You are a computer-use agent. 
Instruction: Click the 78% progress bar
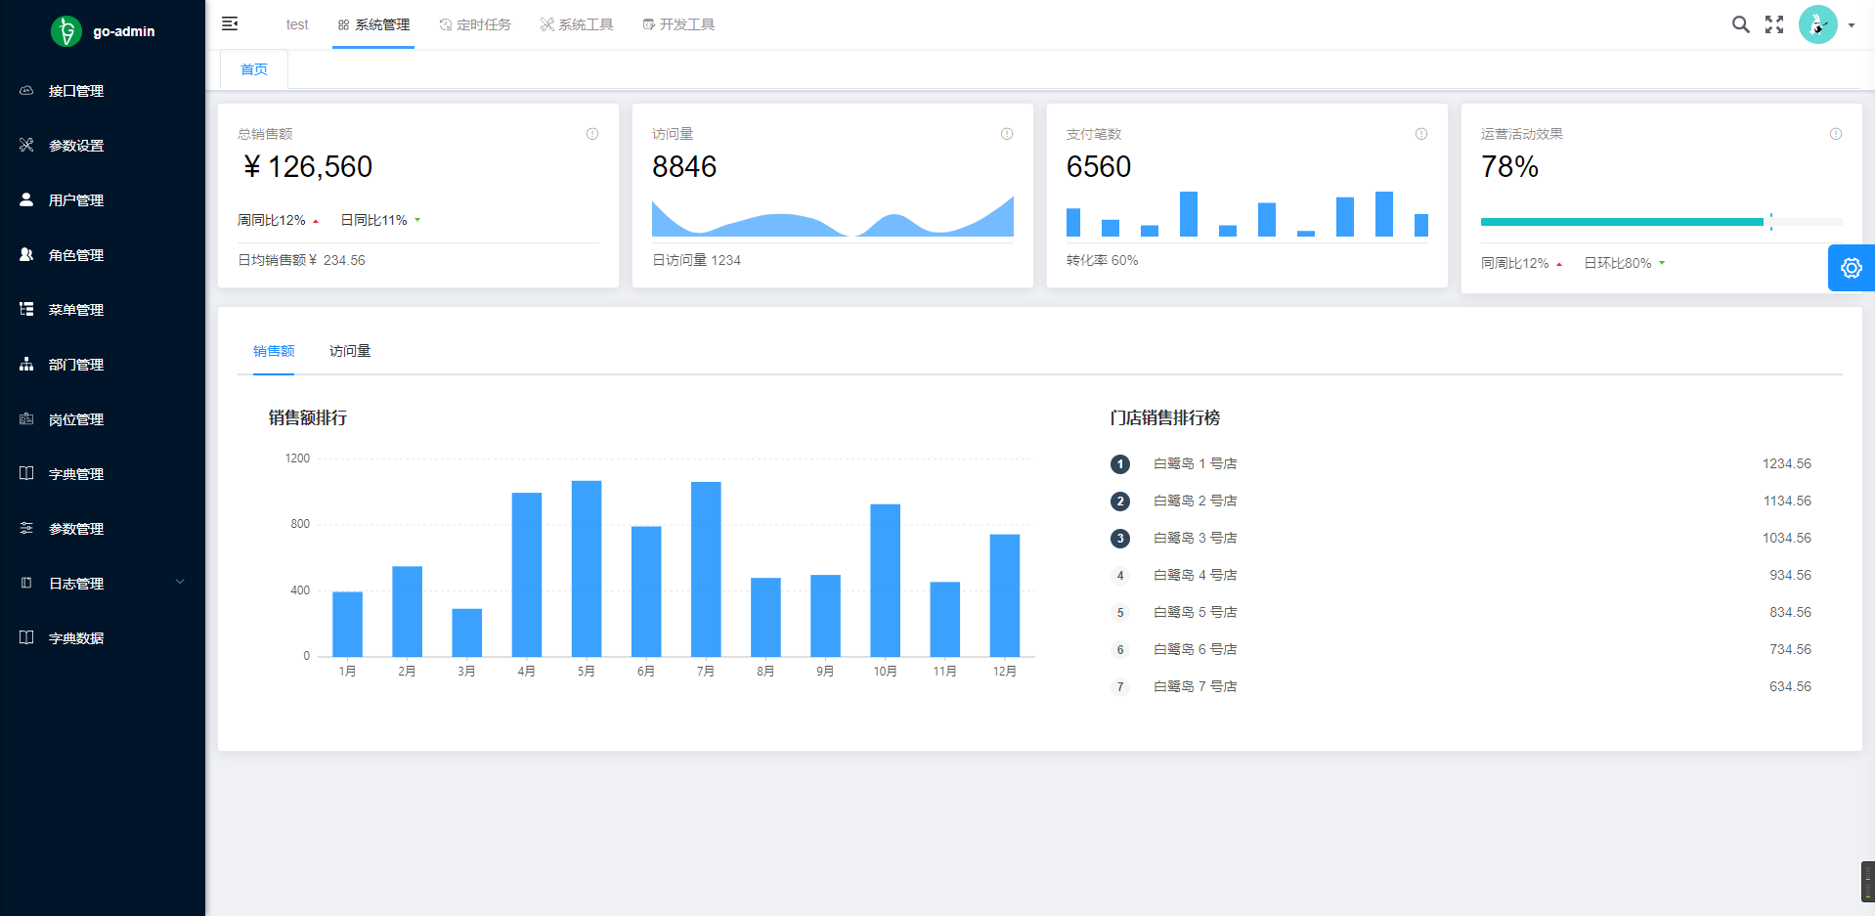1623,222
